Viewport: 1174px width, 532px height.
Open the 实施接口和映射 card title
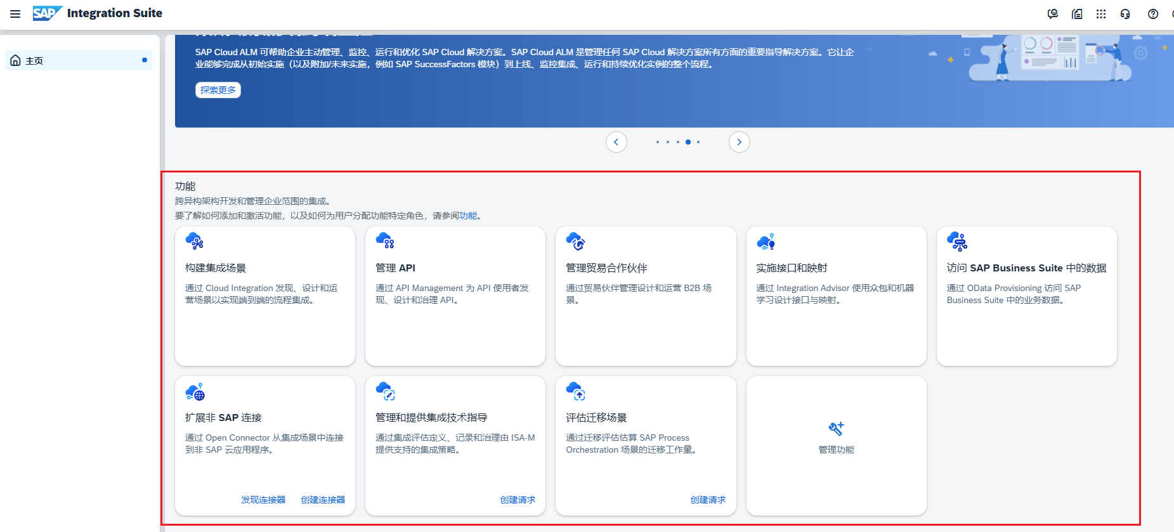click(x=792, y=268)
